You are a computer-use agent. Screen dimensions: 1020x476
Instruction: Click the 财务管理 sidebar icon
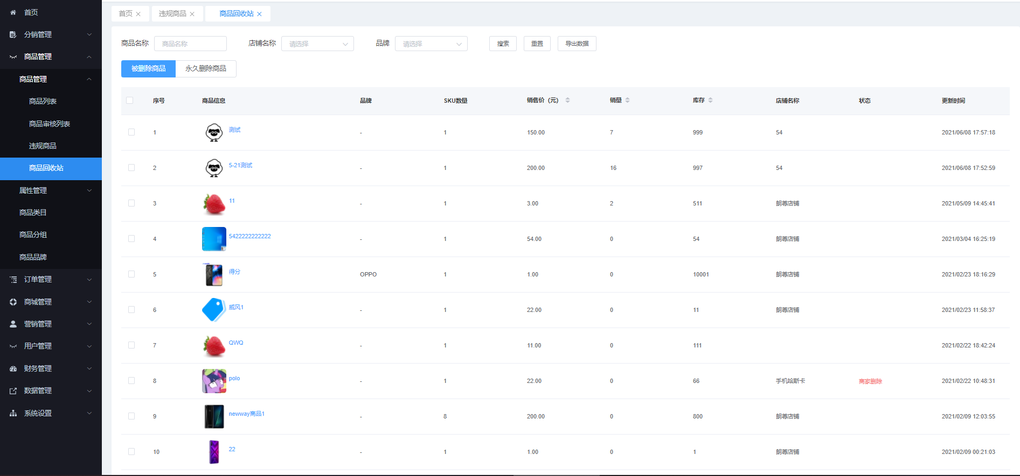click(13, 368)
